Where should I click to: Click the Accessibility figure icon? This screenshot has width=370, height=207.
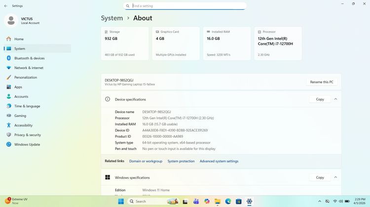[9, 125]
